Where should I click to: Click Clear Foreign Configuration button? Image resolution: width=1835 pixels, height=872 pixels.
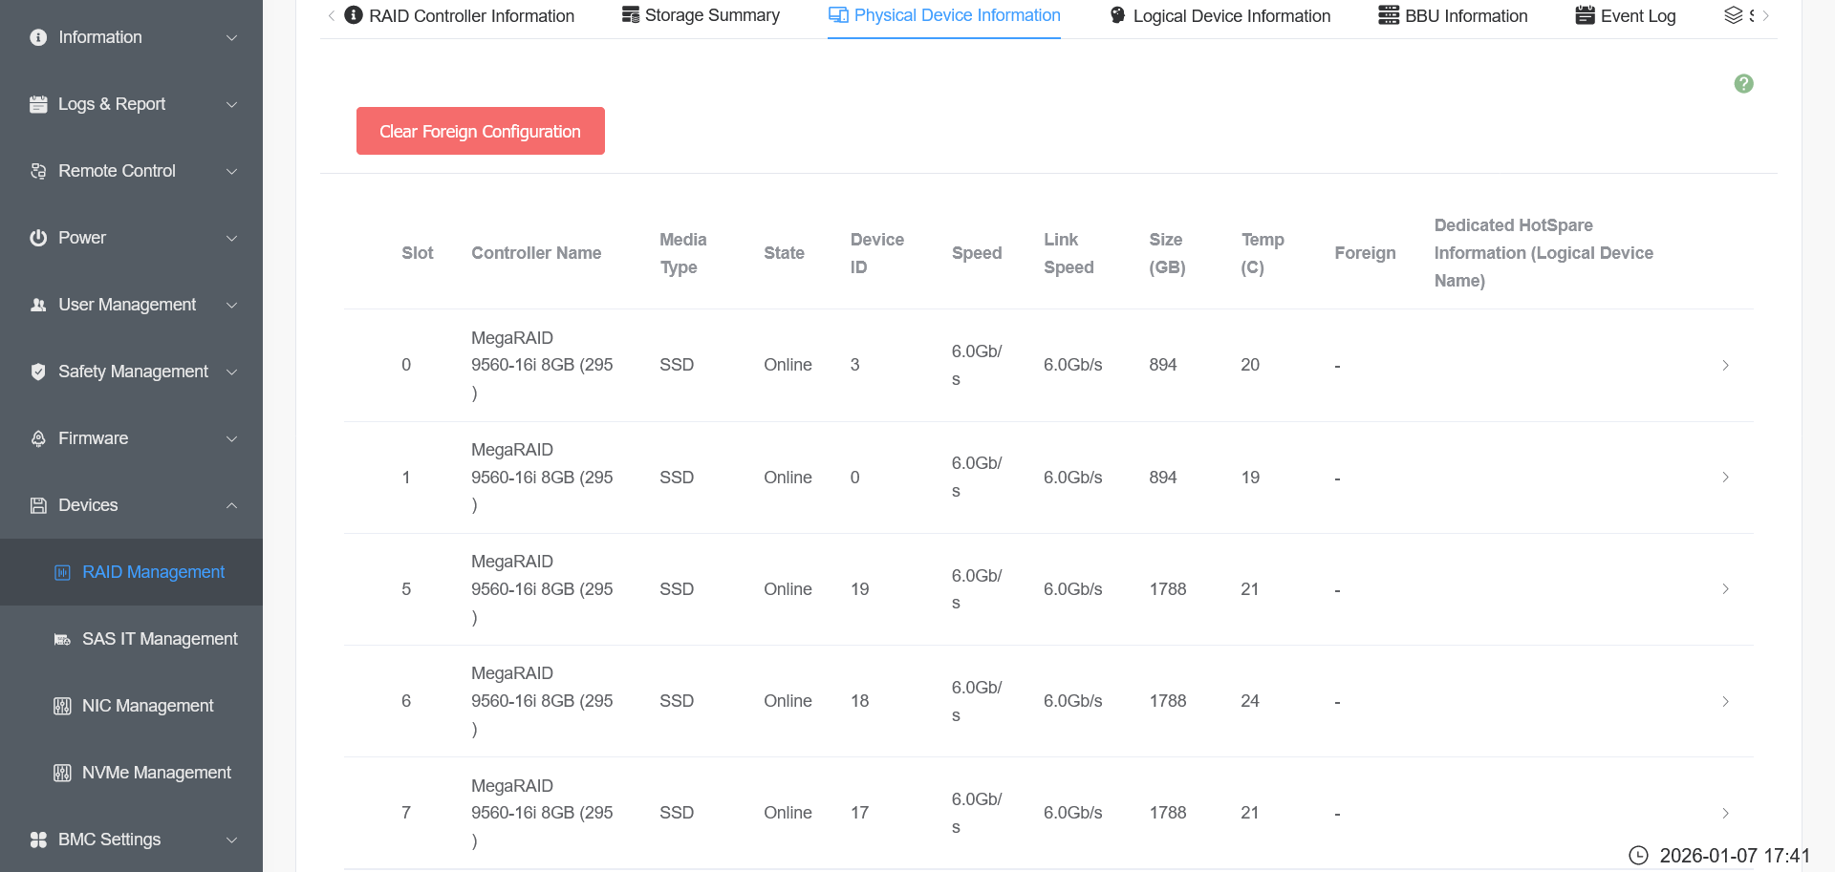click(480, 131)
